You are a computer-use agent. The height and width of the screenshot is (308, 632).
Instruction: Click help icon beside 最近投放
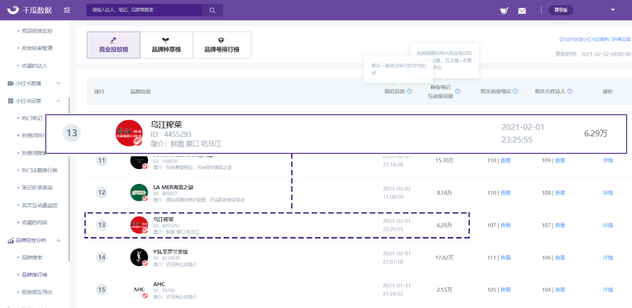tap(409, 91)
